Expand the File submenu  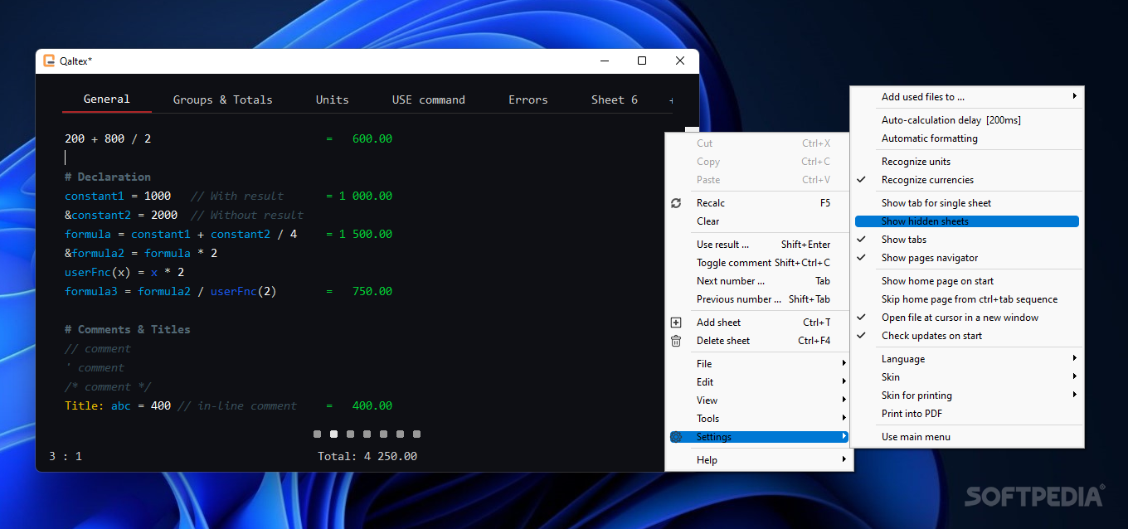(759, 364)
